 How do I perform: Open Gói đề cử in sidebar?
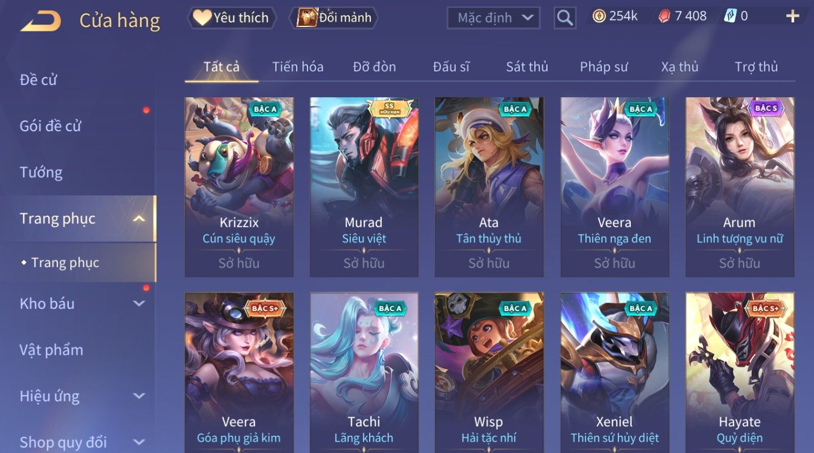[x=50, y=126]
